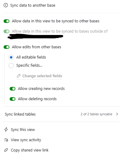
Task: Choose the Specific fields radio option
Action: [x=11, y=65]
